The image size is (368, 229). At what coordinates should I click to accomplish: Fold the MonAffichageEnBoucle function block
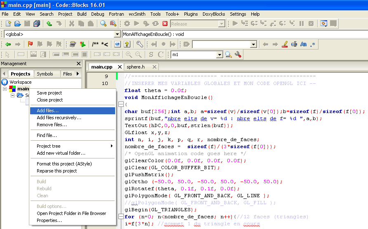[x=121, y=104]
